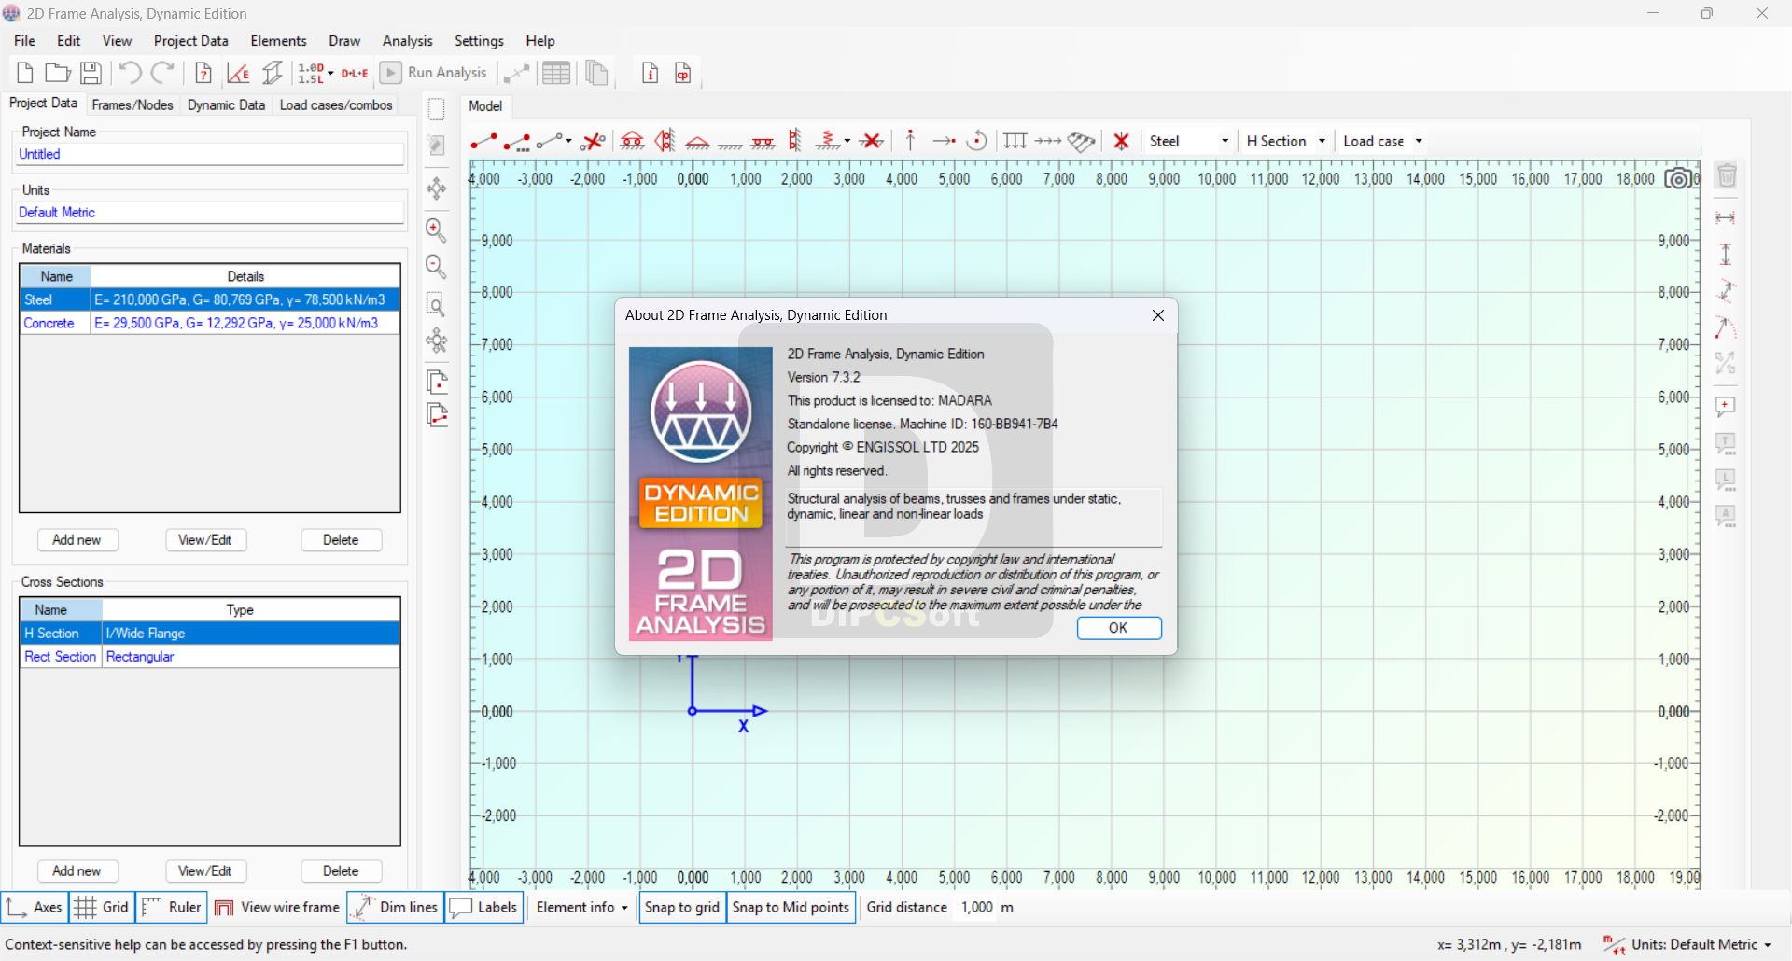This screenshot has width=1792, height=961.
Task: Expand the spring support dropdown arrow
Action: tap(847, 141)
